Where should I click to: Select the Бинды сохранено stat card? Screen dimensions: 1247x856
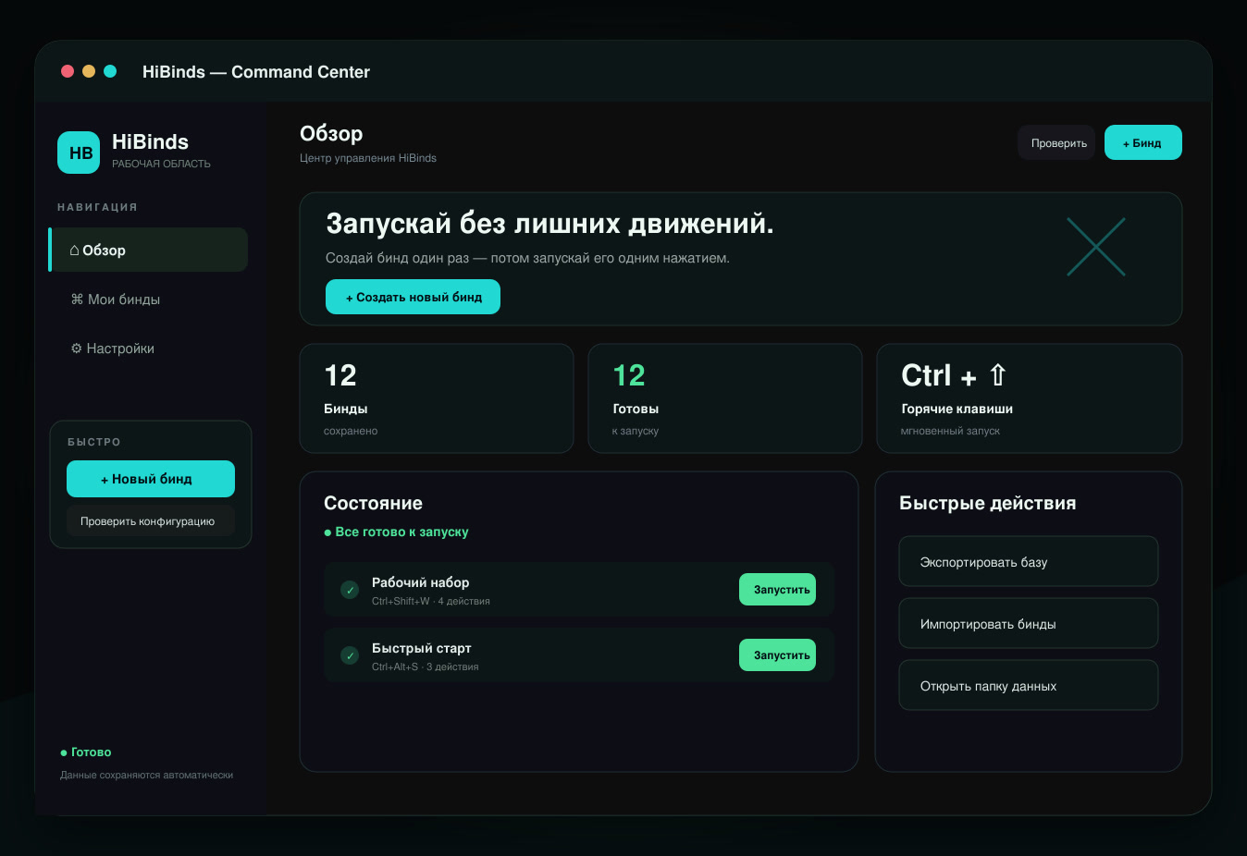437,398
